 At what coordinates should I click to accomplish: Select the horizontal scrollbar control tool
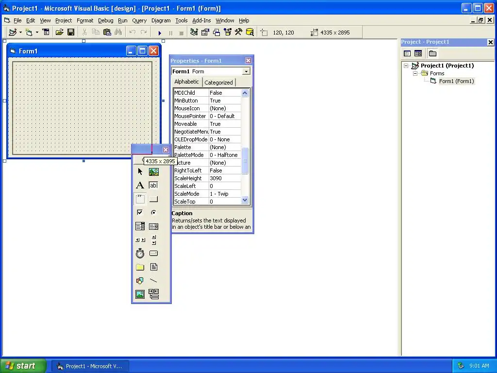pos(140,240)
